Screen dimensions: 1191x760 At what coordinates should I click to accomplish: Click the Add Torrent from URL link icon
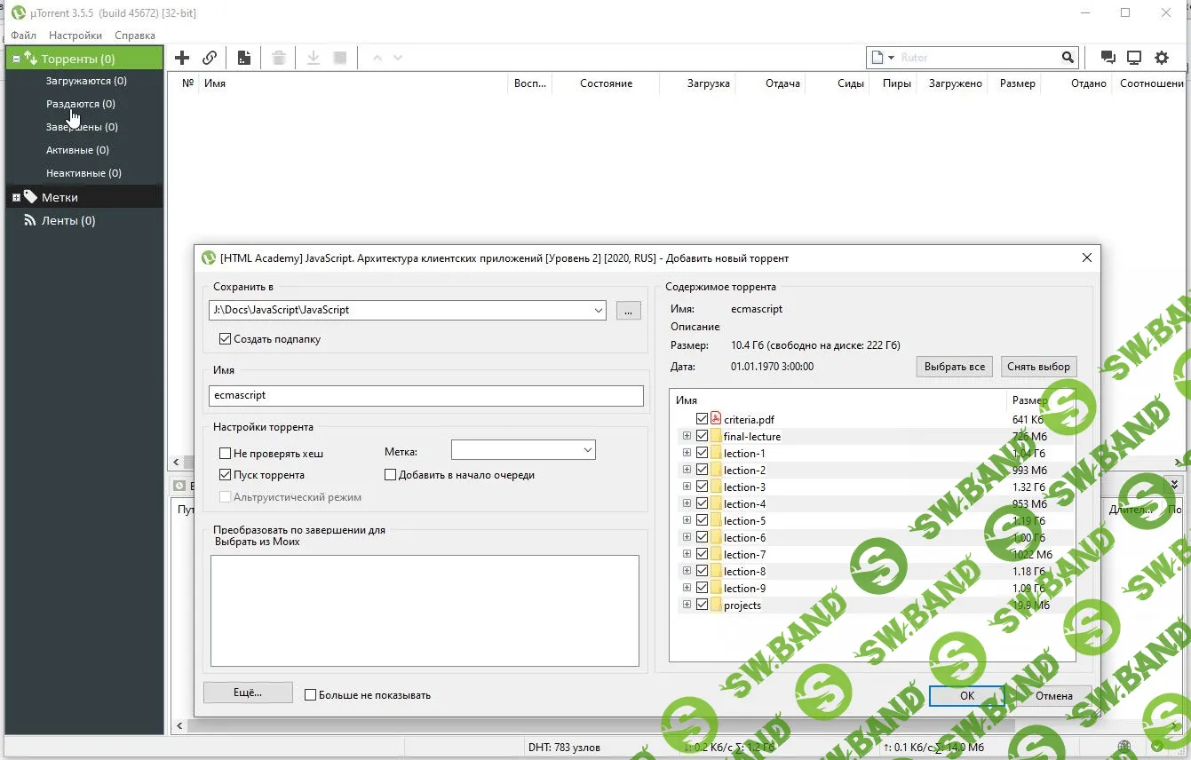point(210,58)
